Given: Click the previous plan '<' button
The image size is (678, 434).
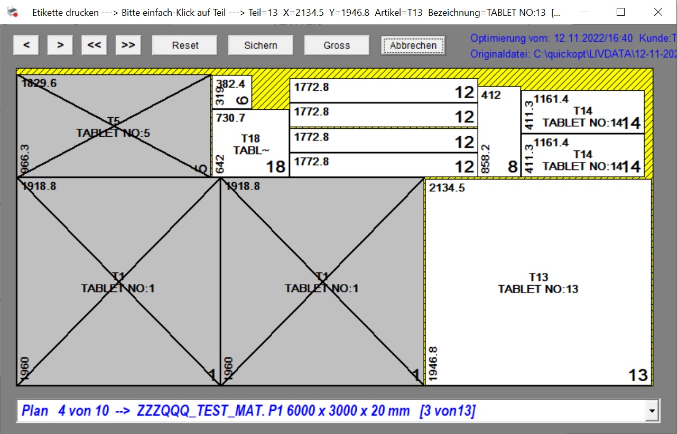Looking at the screenshot, I should [x=26, y=45].
